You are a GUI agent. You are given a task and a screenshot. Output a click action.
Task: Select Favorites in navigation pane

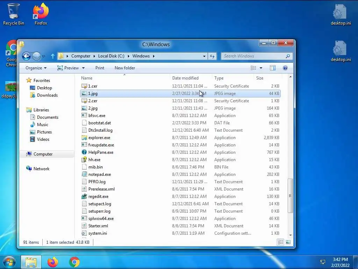(42, 81)
